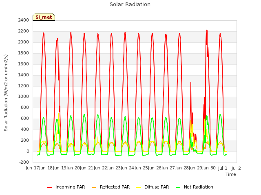Click the 25Jun x-axis tick label
261x195 pixels.
point(148,168)
